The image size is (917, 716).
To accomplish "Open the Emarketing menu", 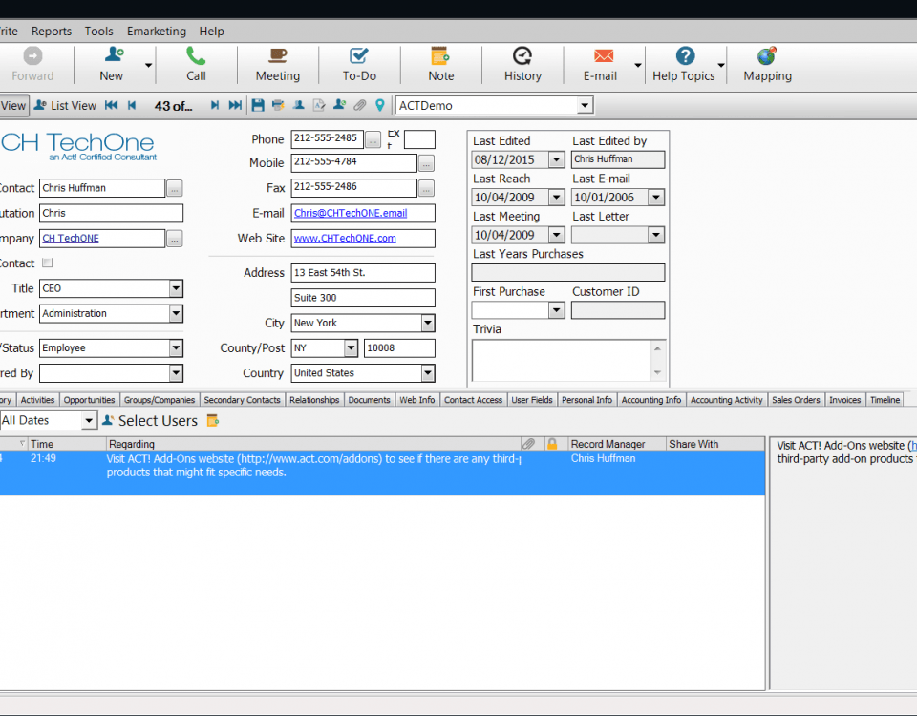I will tap(156, 31).
